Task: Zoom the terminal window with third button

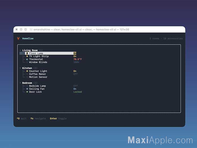Action: click(26, 29)
